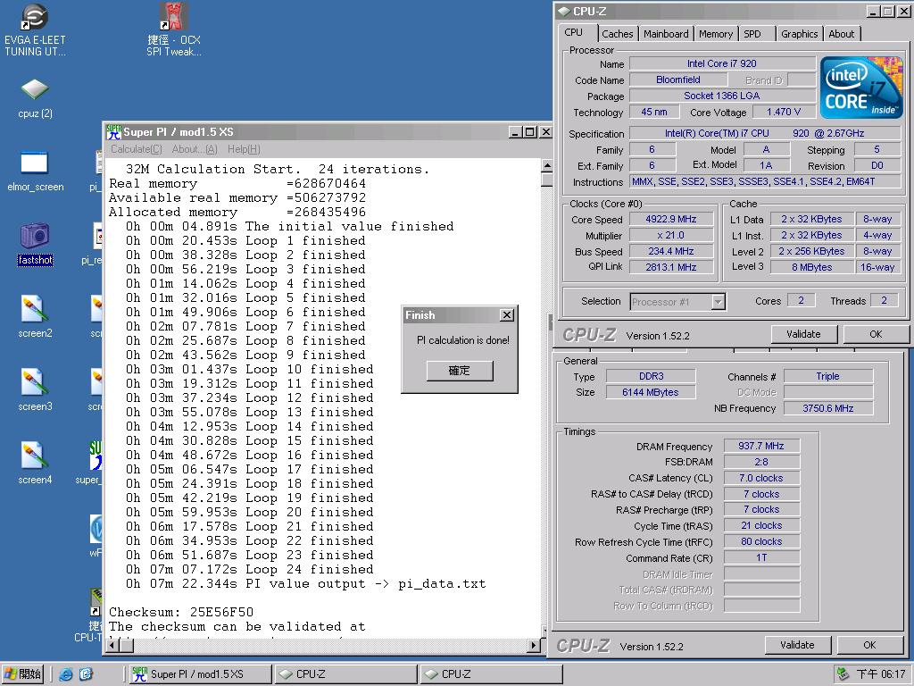Click OK in lower CPU-Z memory window
The width and height of the screenshot is (914, 686).
(869, 645)
